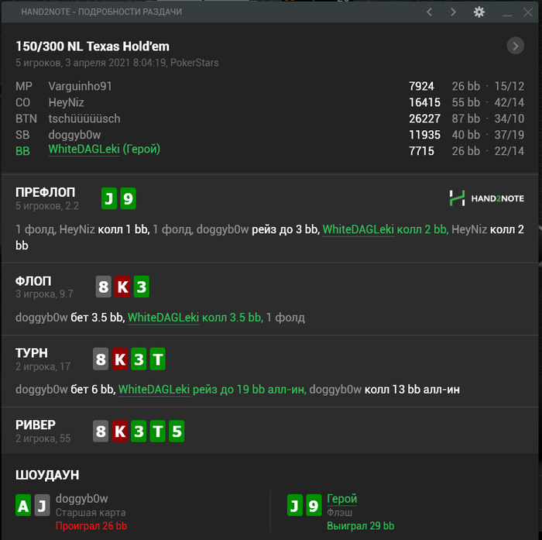Click the Hand2Note logo in preflop section
The image size is (542, 540).
coord(486,198)
